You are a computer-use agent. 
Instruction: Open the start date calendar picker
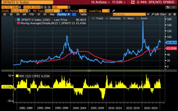(20, 7)
